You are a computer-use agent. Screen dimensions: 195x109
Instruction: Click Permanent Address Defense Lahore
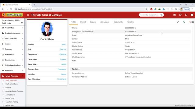[131, 77]
